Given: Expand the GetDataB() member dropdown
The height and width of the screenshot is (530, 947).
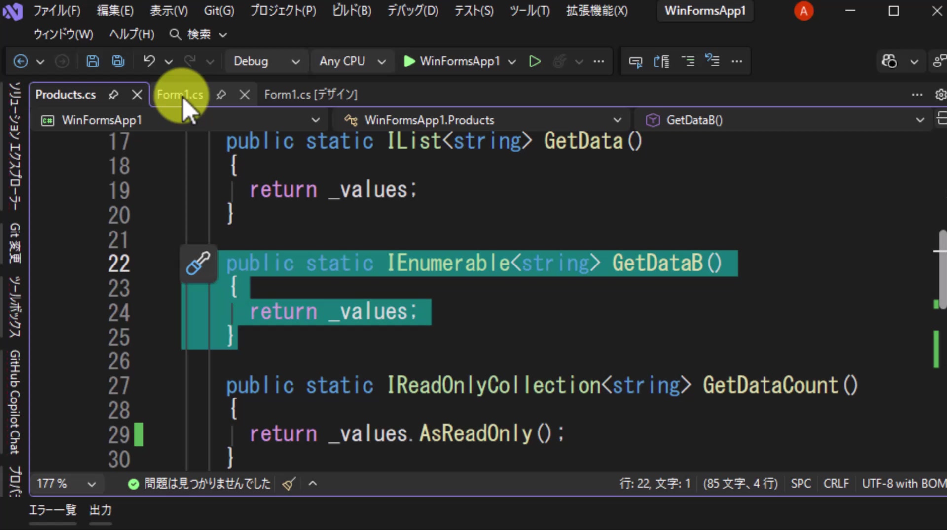Looking at the screenshot, I should 784,120.
